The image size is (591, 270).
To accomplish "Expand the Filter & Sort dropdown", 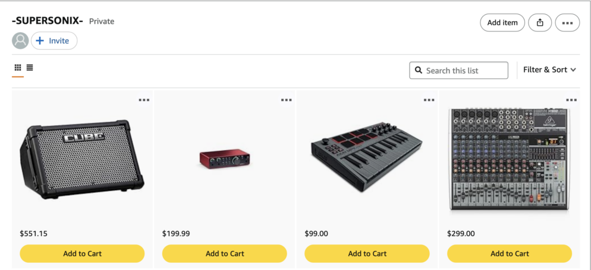I will click(549, 70).
